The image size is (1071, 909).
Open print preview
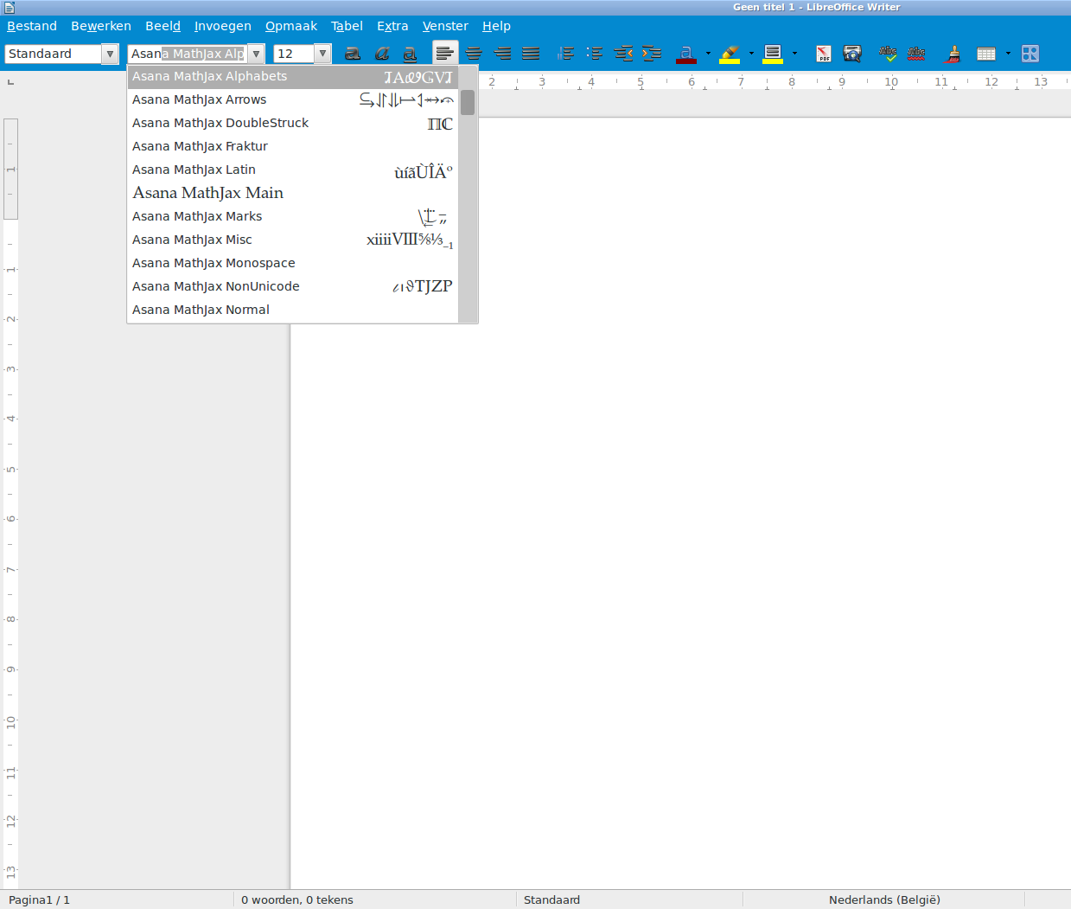(852, 54)
